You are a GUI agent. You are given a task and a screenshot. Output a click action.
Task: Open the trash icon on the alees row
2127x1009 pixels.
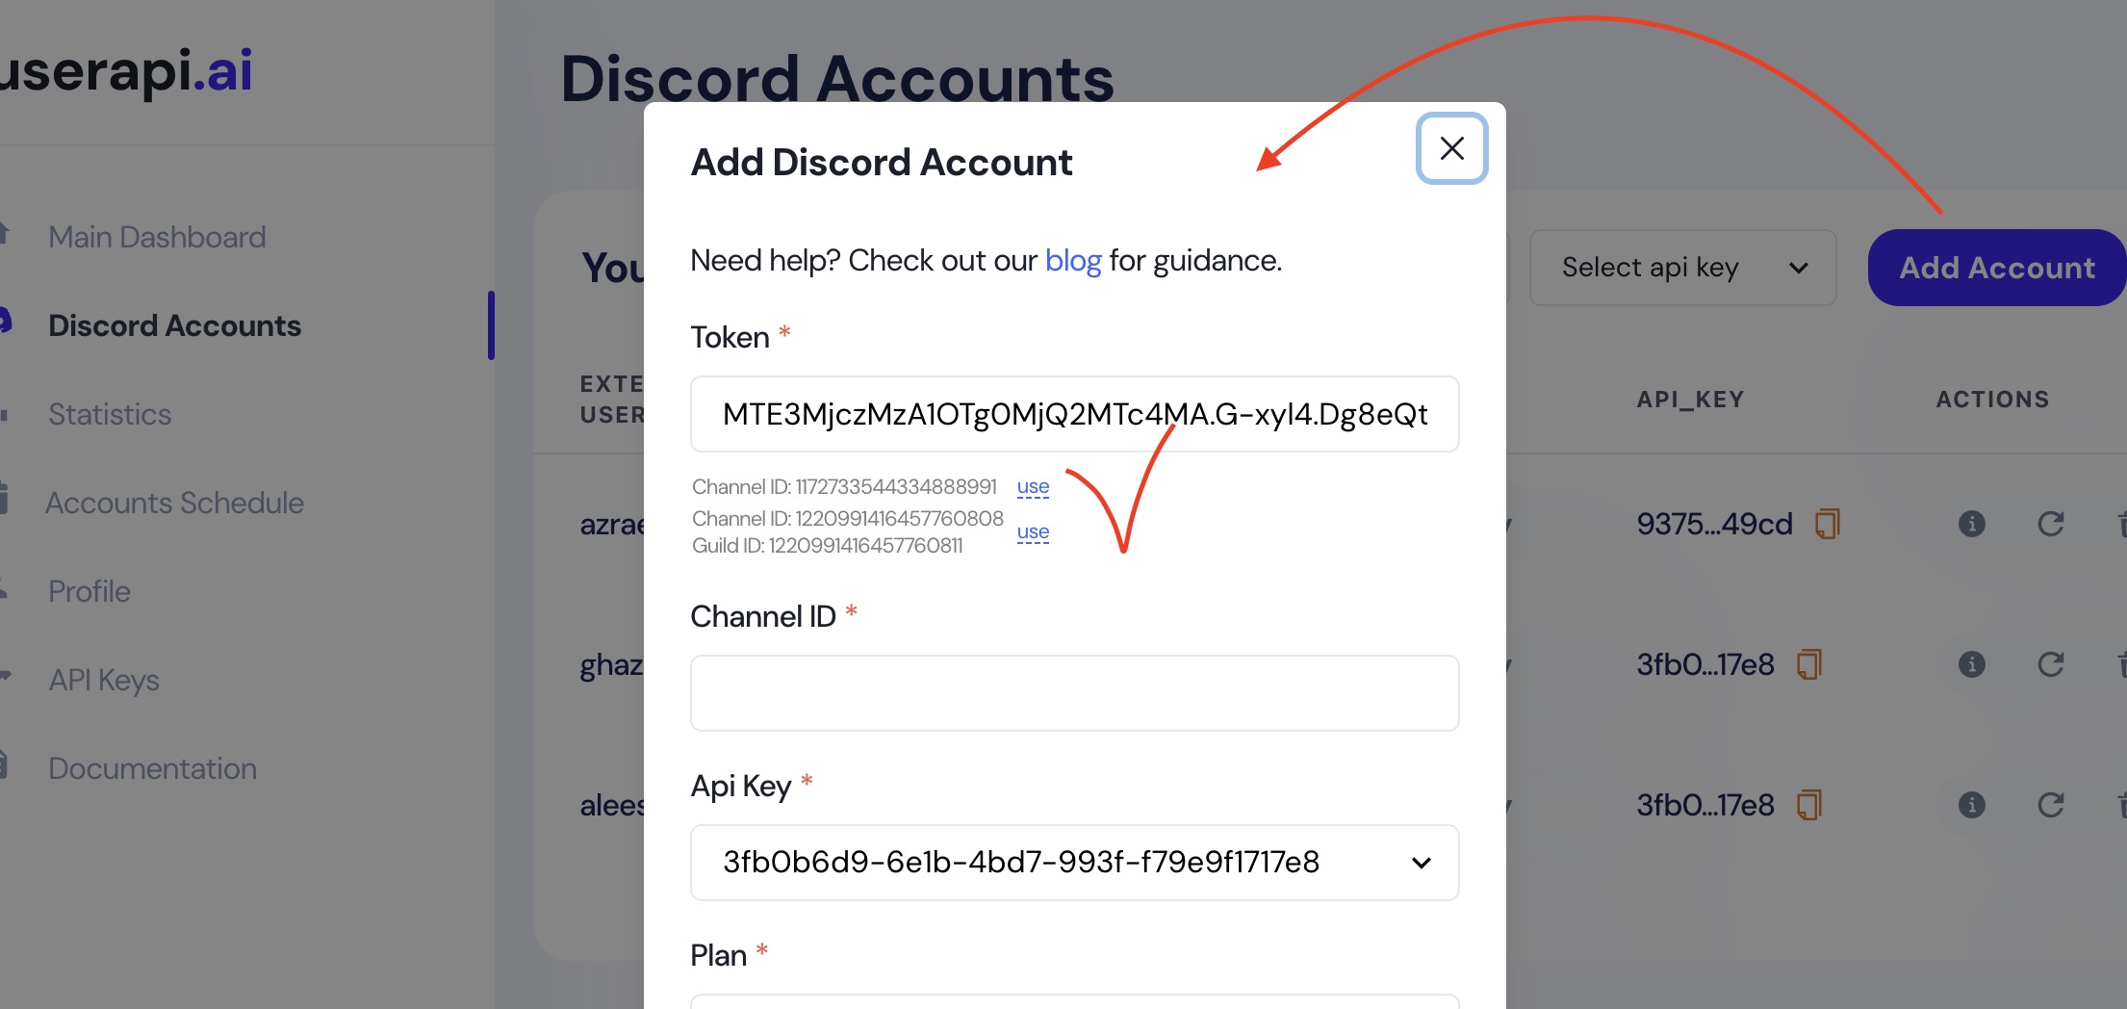pos(2122,804)
